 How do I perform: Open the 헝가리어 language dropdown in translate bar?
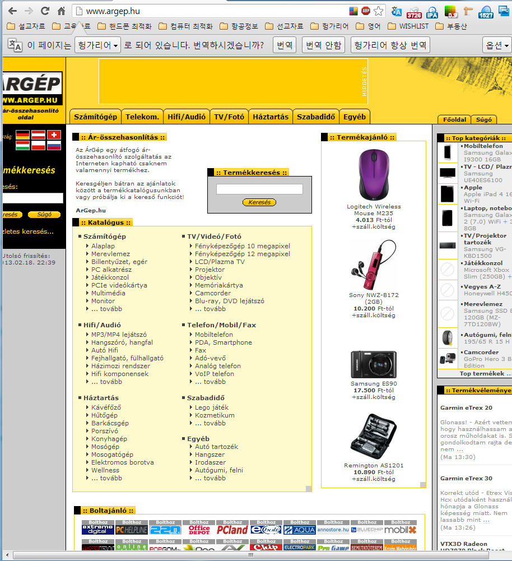(97, 45)
